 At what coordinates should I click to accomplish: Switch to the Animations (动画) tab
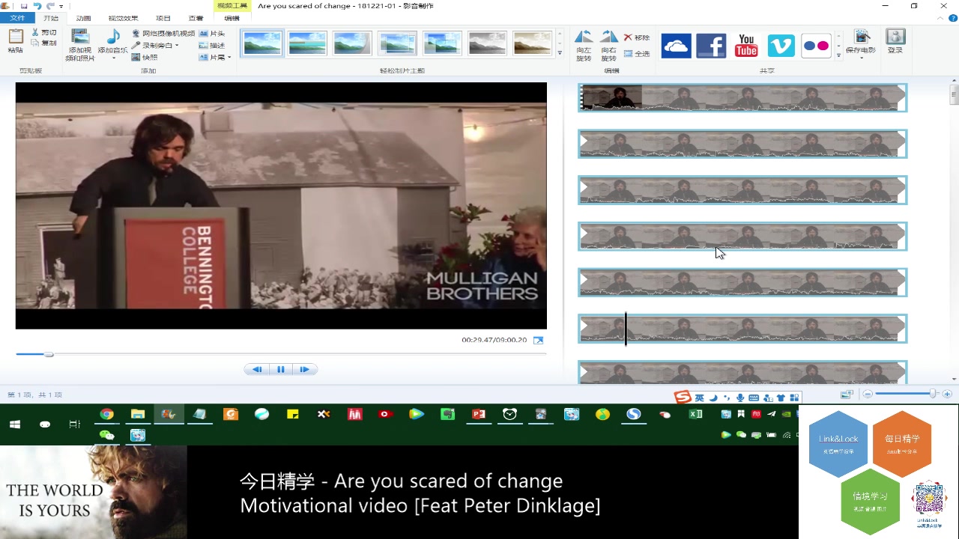pos(83,18)
